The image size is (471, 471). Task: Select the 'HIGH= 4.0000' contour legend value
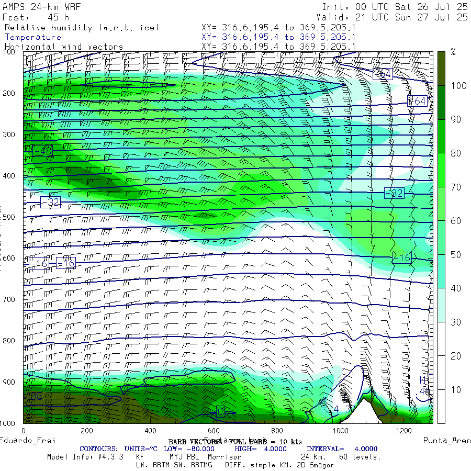click(261, 449)
